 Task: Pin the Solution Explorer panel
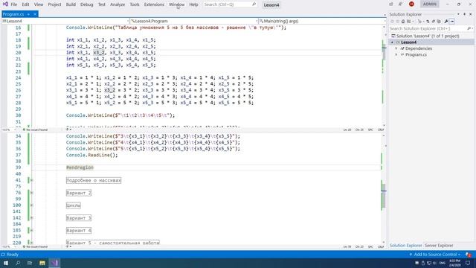[x=464, y=14]
